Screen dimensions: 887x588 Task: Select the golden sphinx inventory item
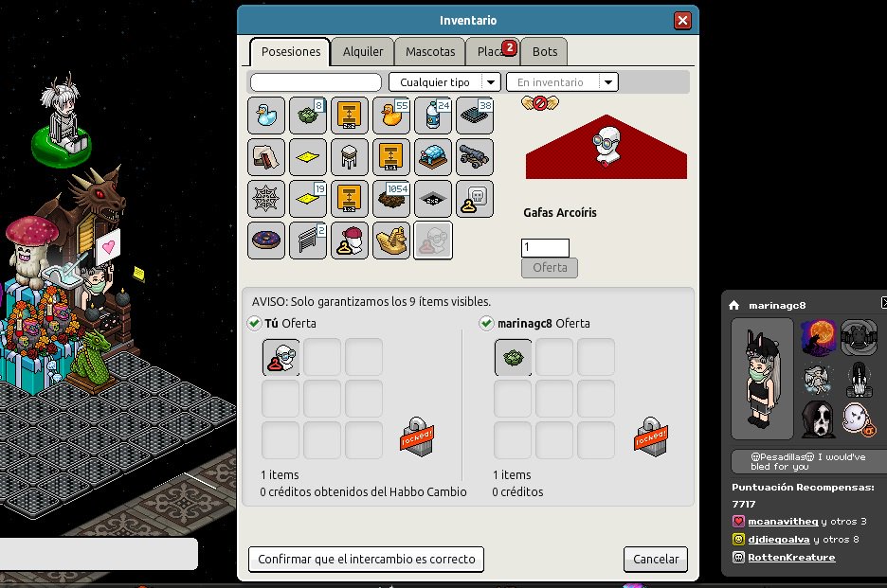(x=390, y=241)
